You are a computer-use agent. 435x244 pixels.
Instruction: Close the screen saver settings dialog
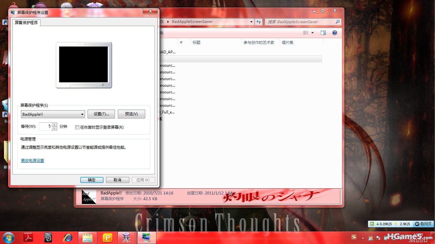[x=150, y=11]
